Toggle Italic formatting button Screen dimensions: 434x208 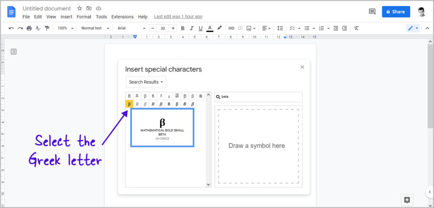pos(192,28)
